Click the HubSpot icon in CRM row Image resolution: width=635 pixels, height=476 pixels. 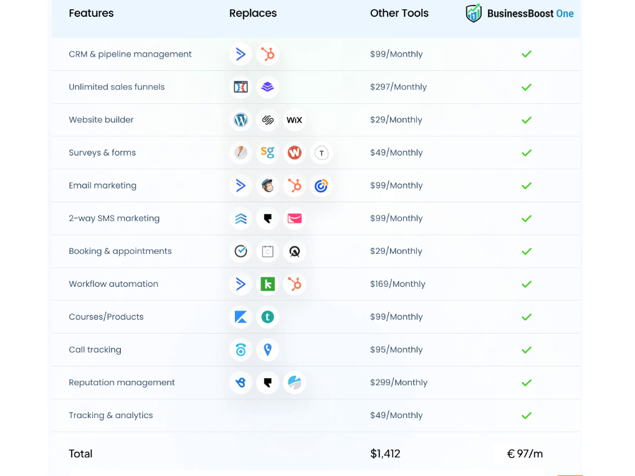click(267, 54)
